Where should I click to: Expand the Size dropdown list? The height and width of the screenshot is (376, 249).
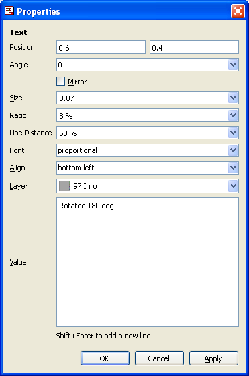[x=233, y=98]
